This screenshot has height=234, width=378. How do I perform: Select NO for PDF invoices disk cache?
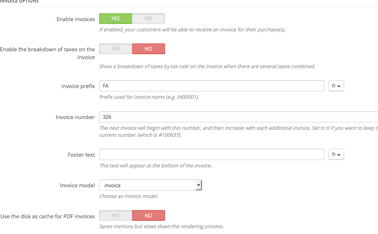(149, 215)
